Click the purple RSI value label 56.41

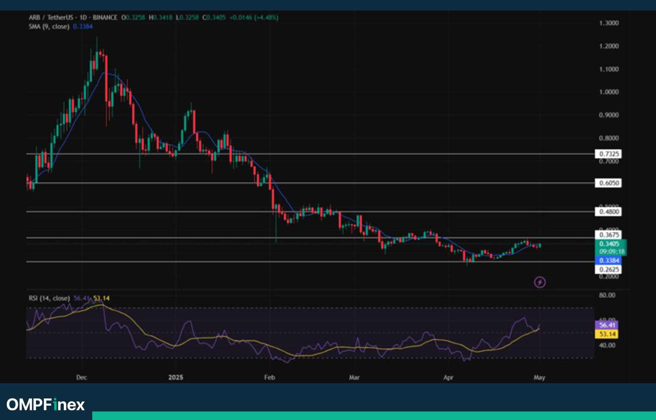[x=607, y=325]
